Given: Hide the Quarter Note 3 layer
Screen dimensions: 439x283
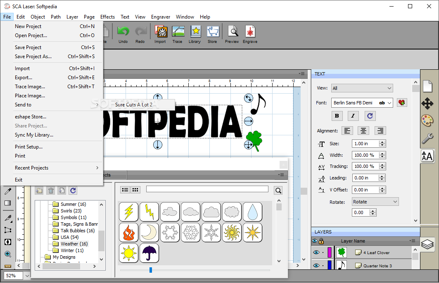Looking at the screenshot, I should [x=316, y=265].
